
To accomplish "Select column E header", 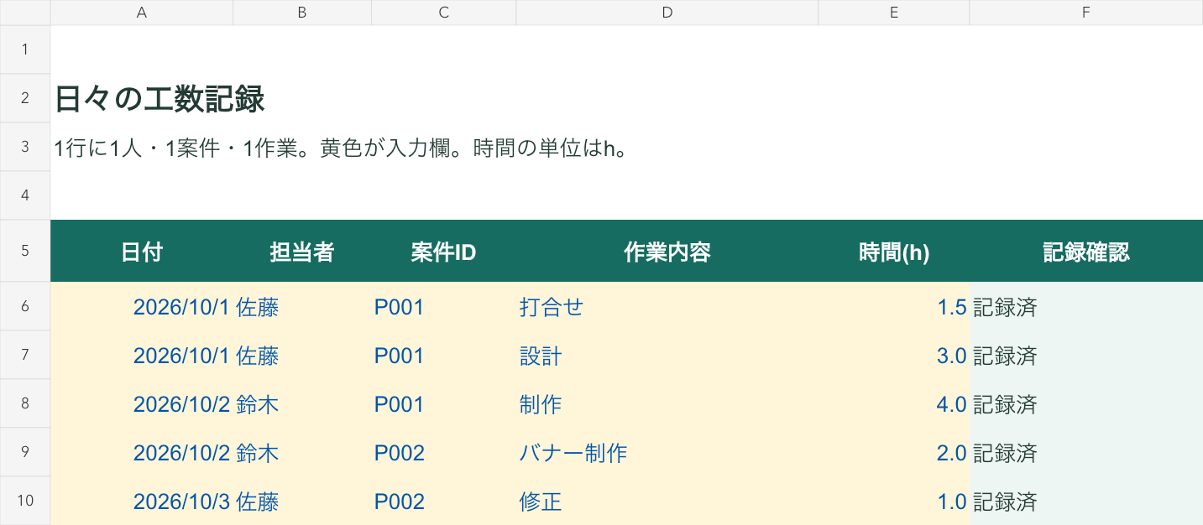I will click(x=894, y=13).
